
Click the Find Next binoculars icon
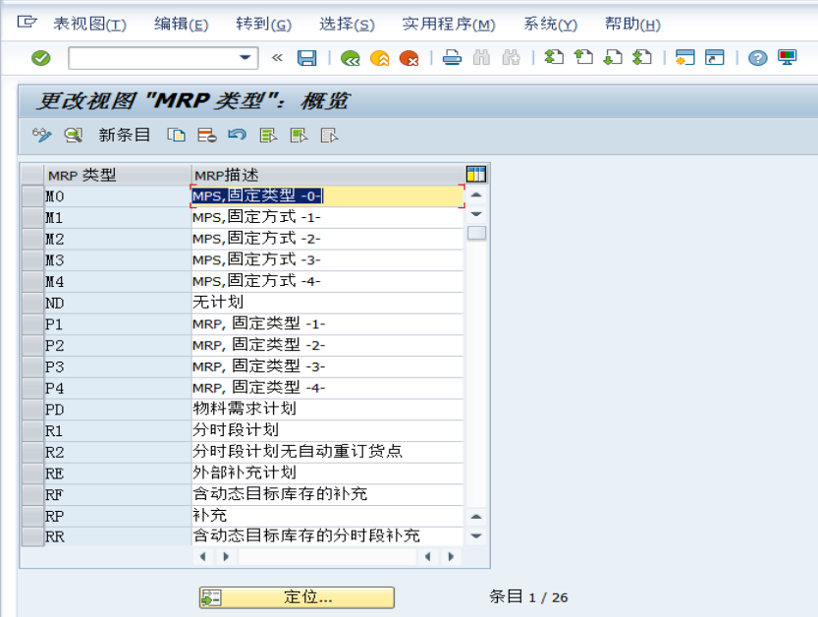[511, 57]
